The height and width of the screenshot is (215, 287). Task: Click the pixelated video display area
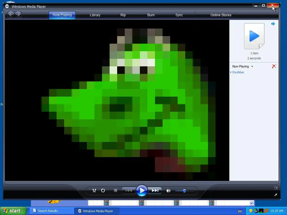(x=117, y=101)
